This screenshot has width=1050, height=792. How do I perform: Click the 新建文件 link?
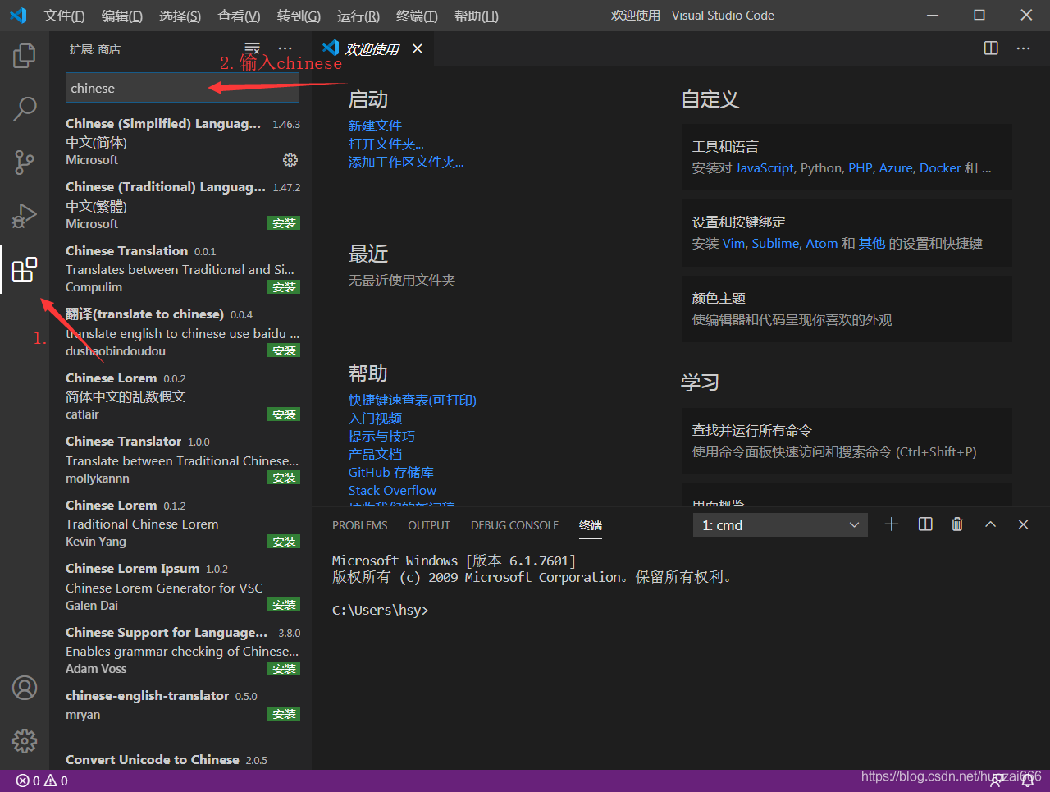point(375,126)
